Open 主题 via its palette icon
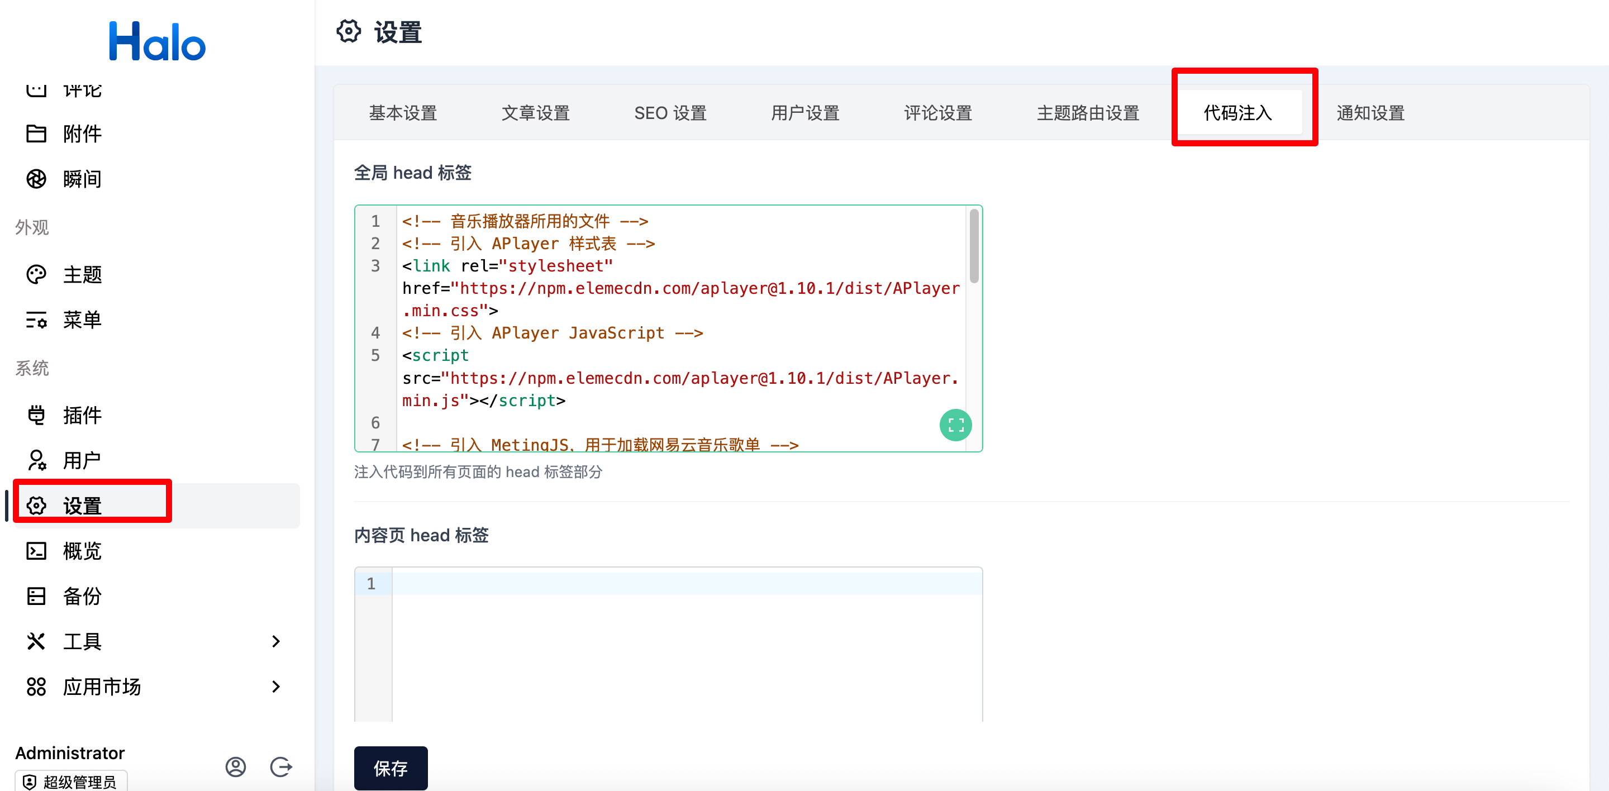The image size is (1609, 791). [36, 274]
